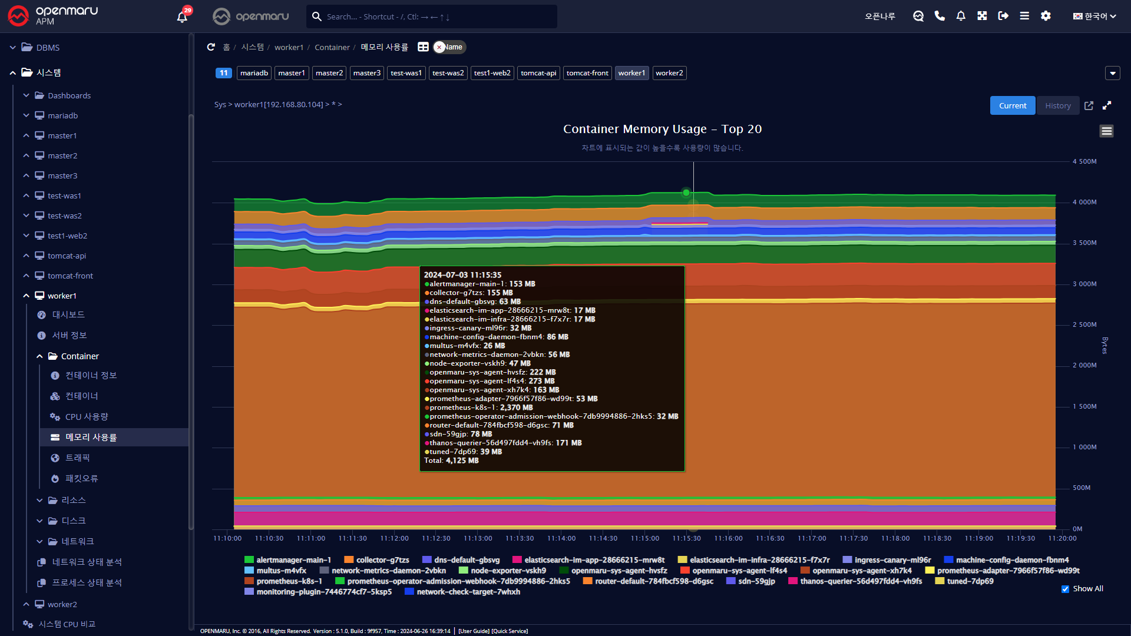This screenshot has width=1131, height=636.
Task: Uncheck the Show All checkbox
Action: click(1065, 589)
